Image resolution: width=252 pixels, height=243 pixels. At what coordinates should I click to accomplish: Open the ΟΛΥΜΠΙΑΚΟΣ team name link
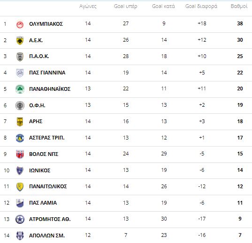tap(46, 24)
